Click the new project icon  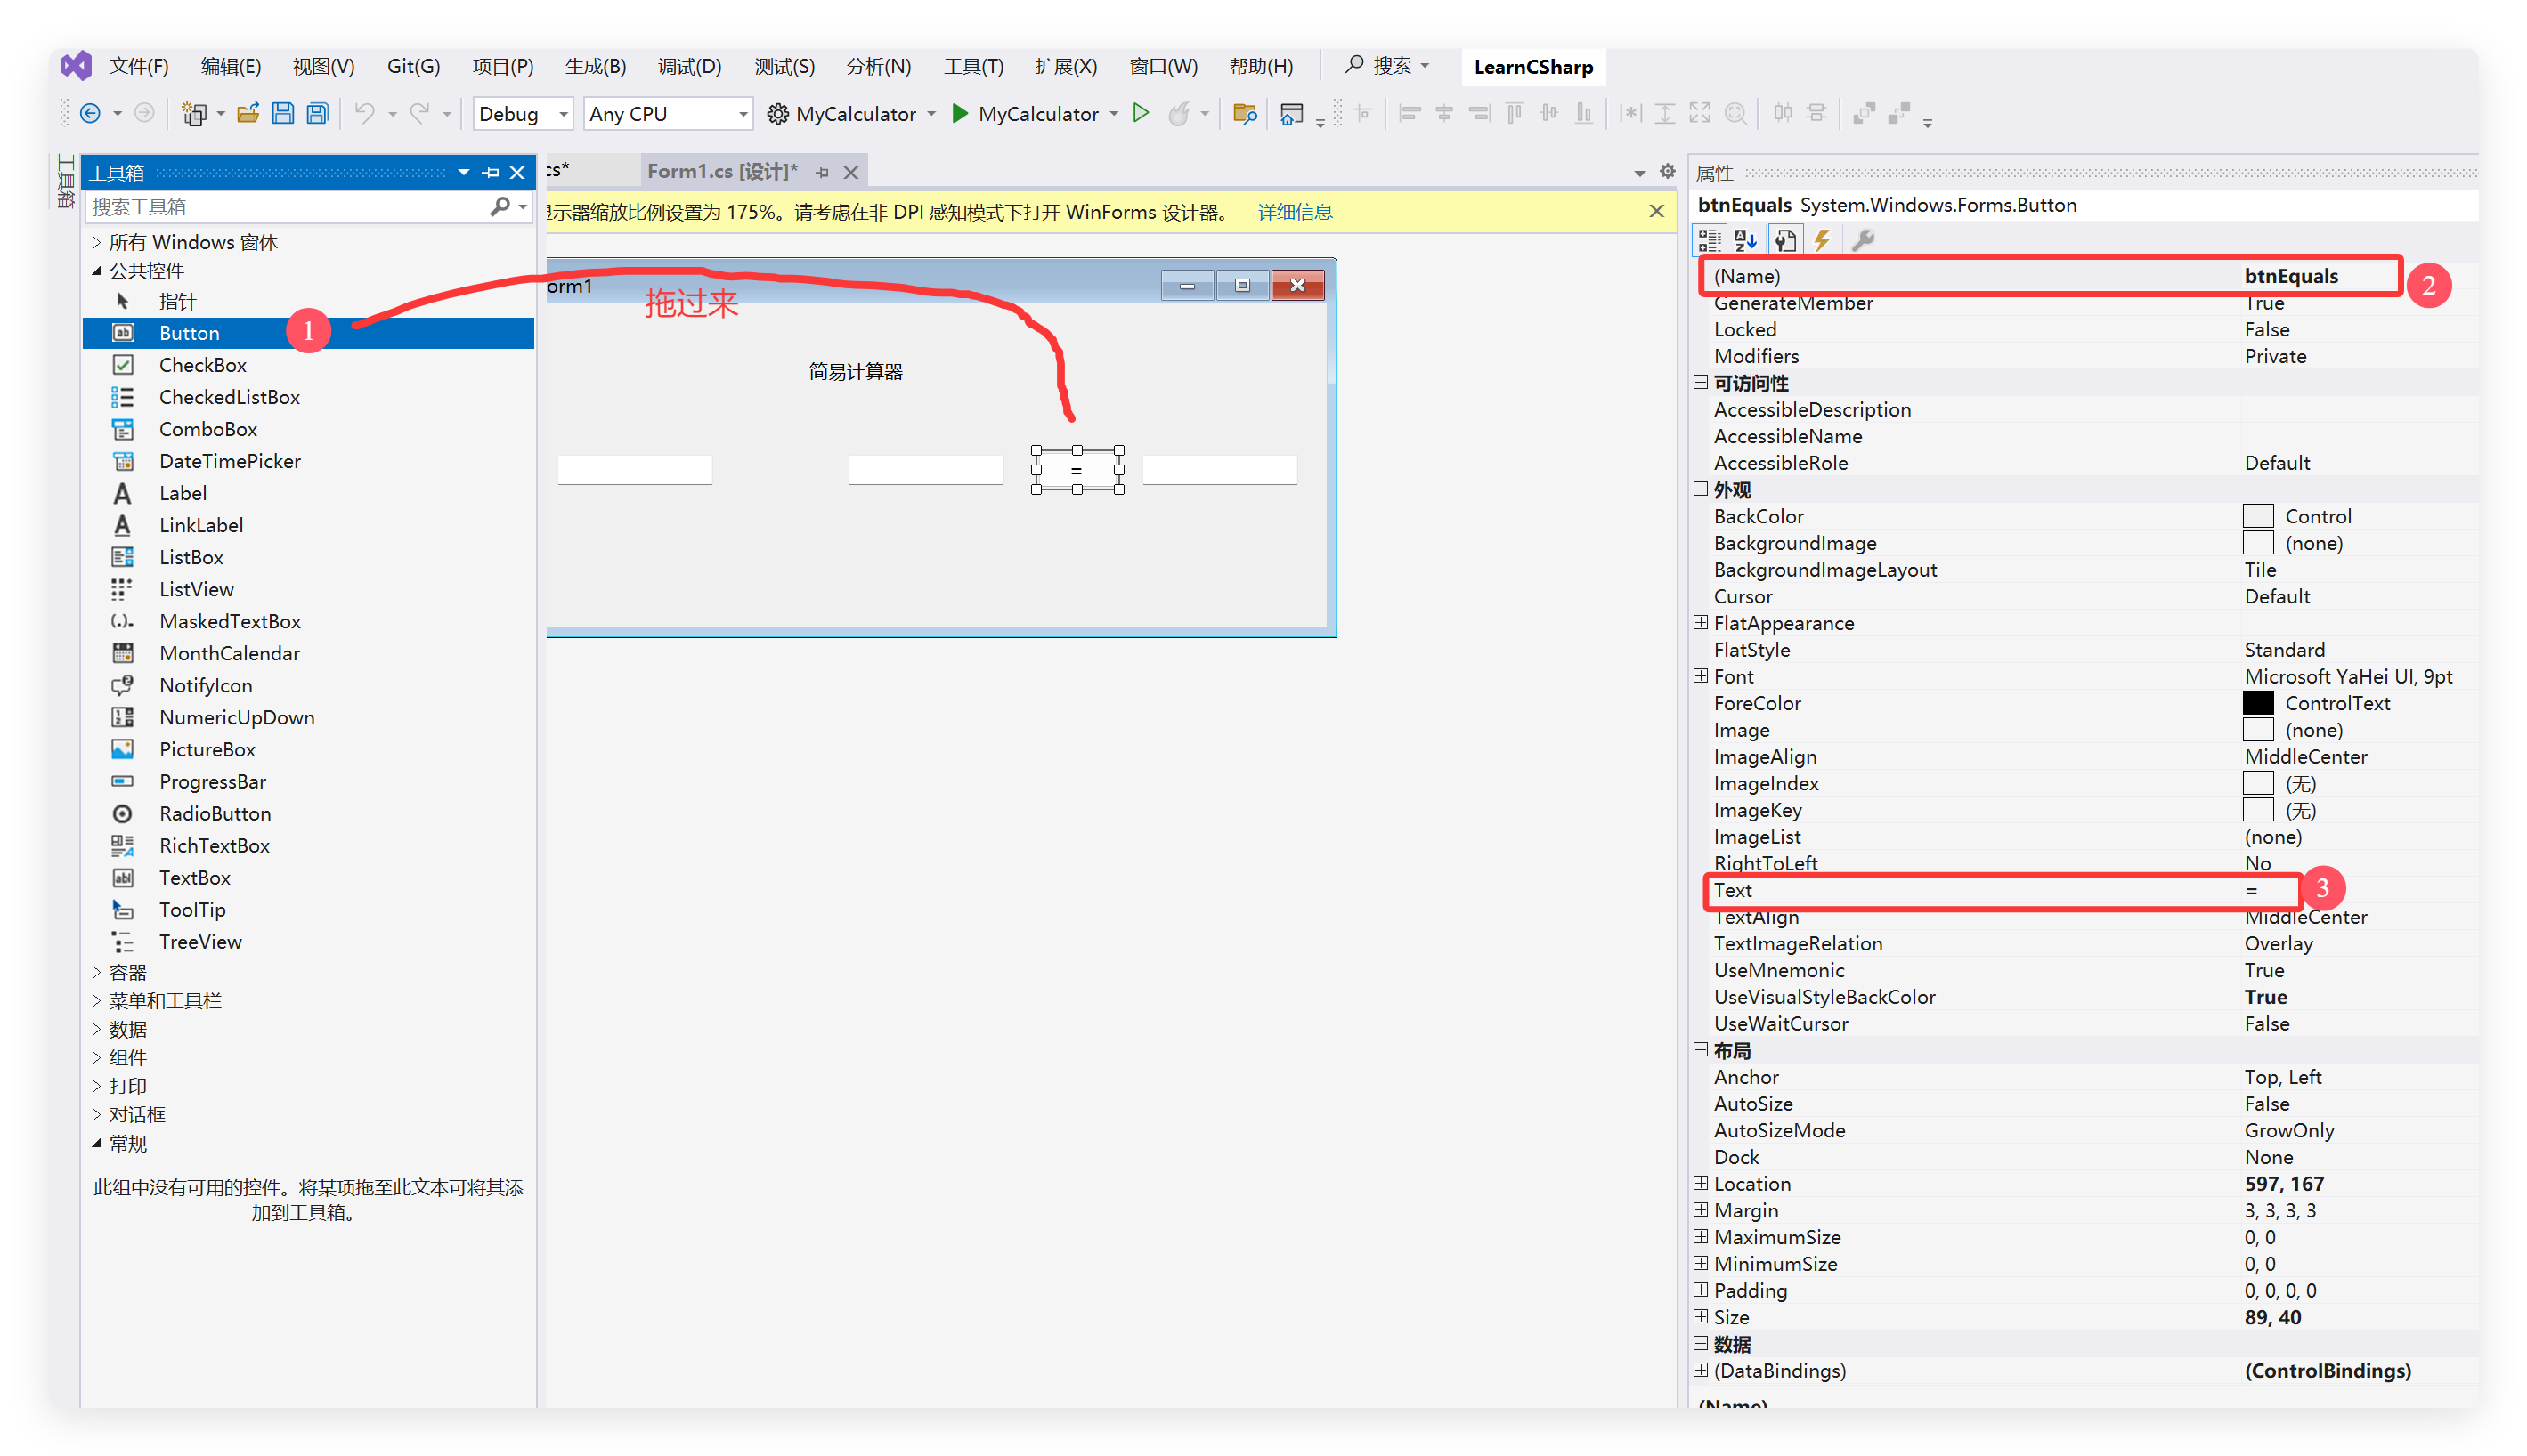194,114
